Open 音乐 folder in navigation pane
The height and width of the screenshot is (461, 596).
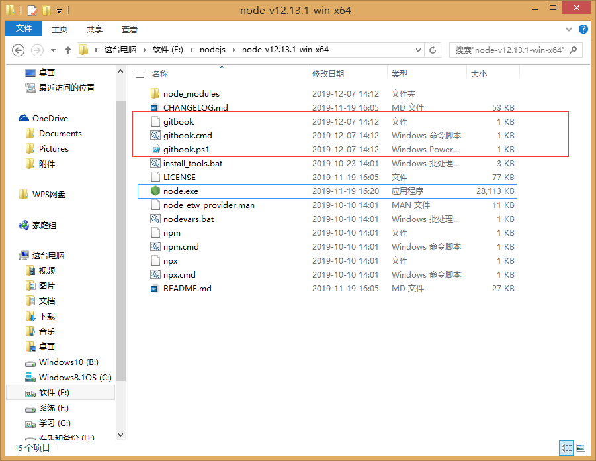point(46,332)
